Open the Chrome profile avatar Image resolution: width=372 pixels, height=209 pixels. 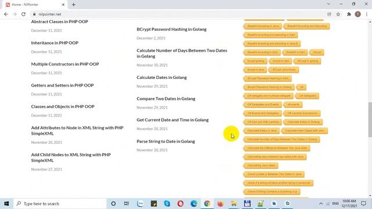(358, 14)
